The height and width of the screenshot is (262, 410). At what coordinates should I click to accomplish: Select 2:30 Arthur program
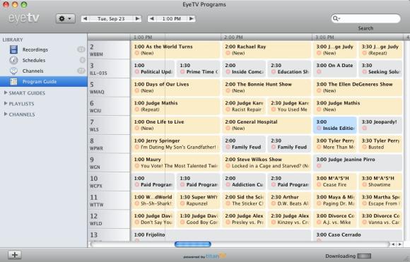(x=289, y=201)
